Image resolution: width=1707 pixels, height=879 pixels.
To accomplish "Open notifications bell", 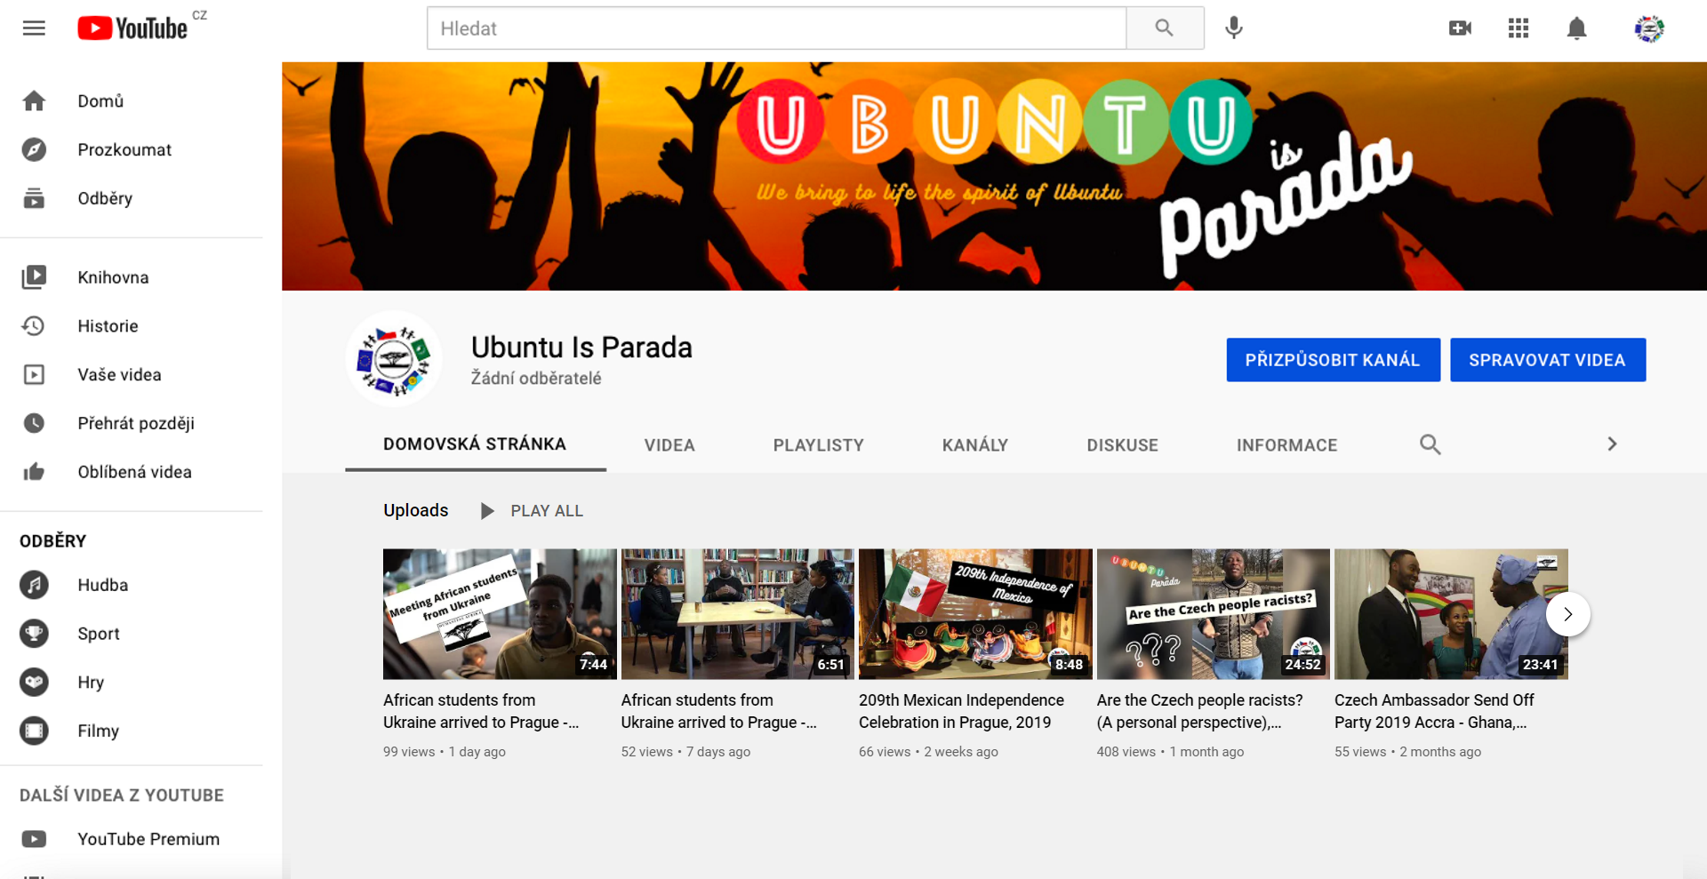I will click(1576, 28).
